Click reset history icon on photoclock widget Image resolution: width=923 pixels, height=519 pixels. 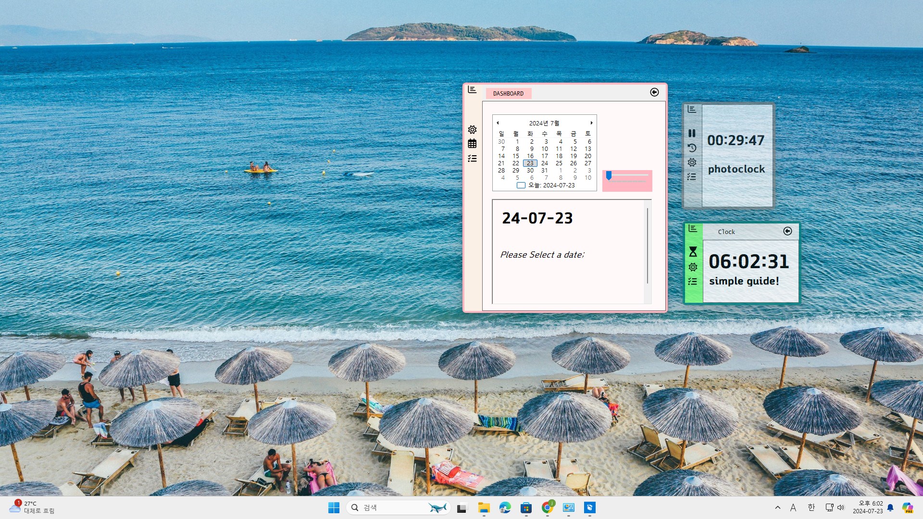point(692,148)
